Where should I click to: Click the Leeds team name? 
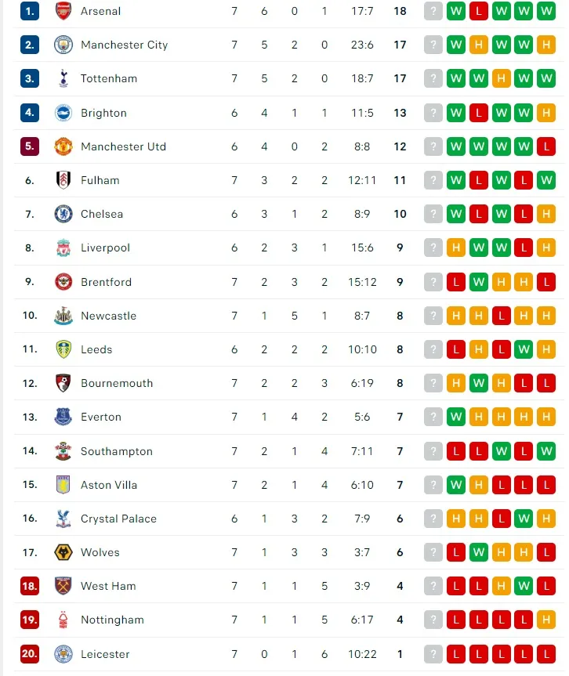pyautogui.click(x=96, y=349)
